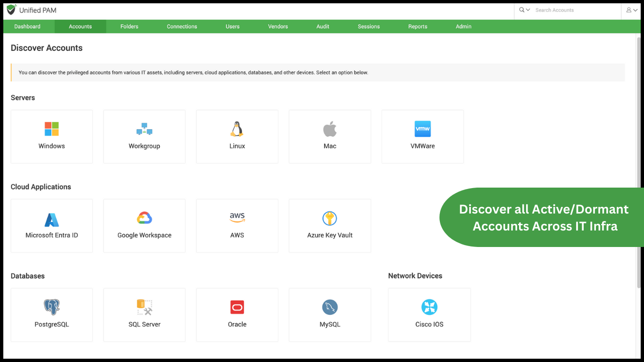Screen dimensions: 644x362
Task: Expand the search type dropdown arrow
Action: (x=528, y=10)
